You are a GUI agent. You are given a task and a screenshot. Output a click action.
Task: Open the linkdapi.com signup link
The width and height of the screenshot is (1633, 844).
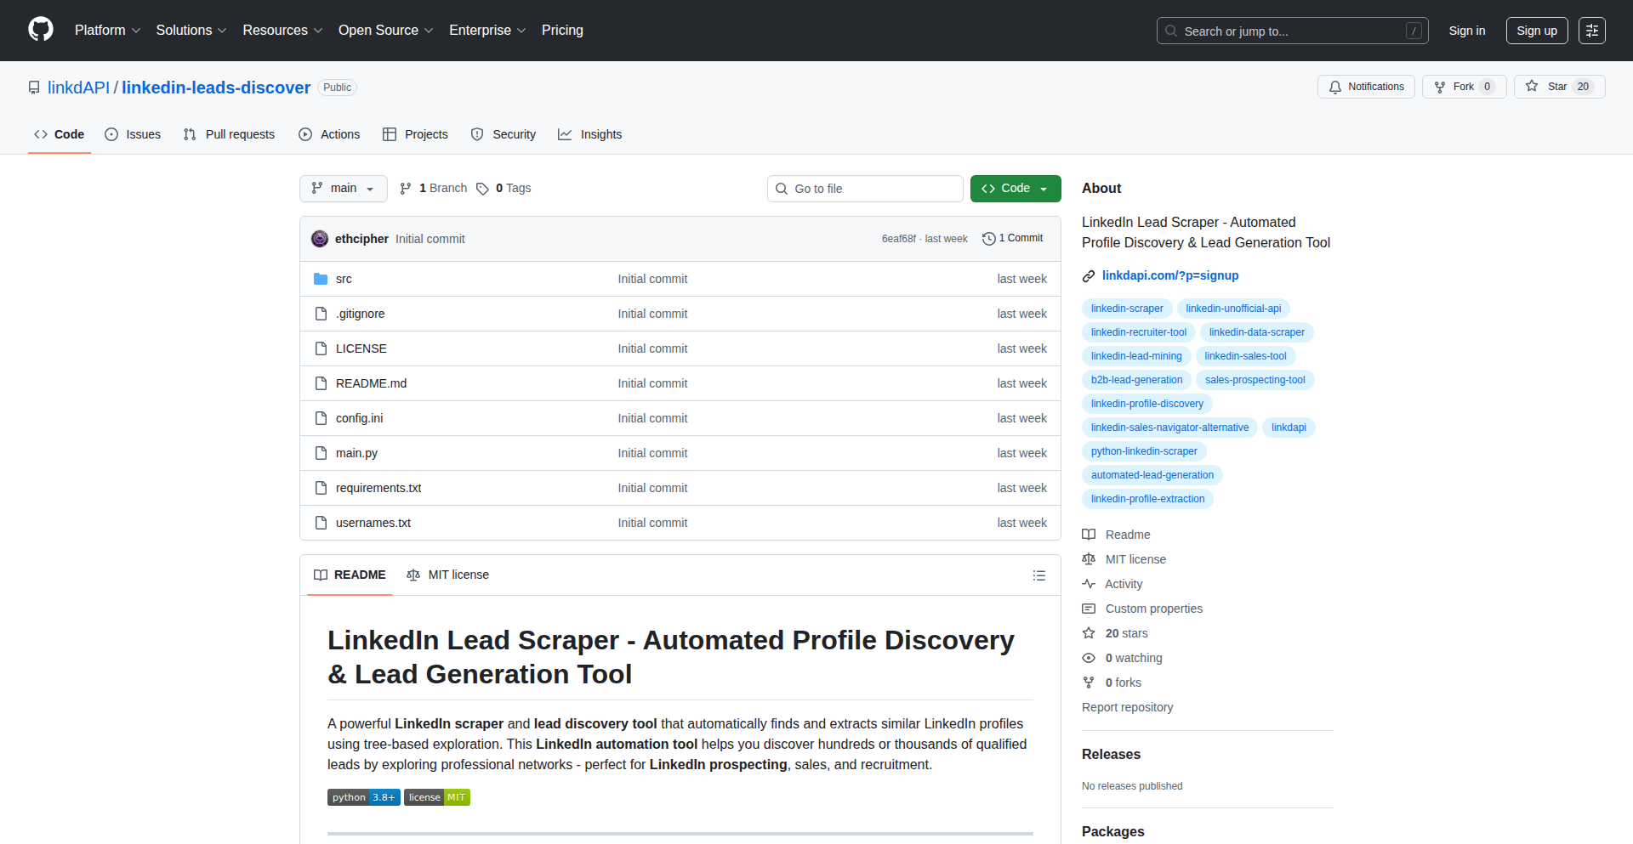pos(1169,275)
